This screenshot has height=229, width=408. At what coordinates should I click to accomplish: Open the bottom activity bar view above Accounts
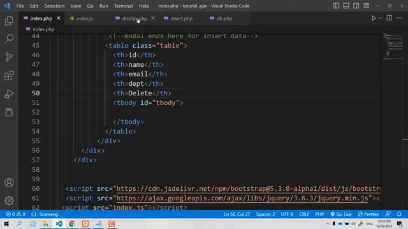pos(9,113)
